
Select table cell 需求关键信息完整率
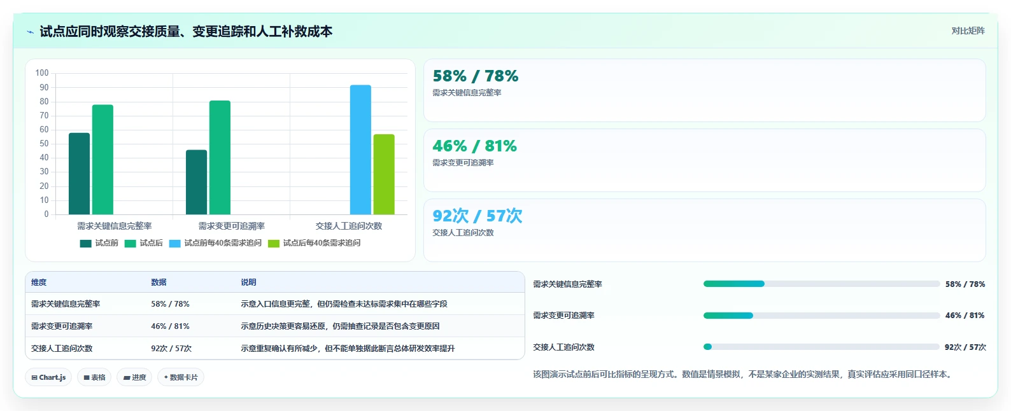click(66, 304)
